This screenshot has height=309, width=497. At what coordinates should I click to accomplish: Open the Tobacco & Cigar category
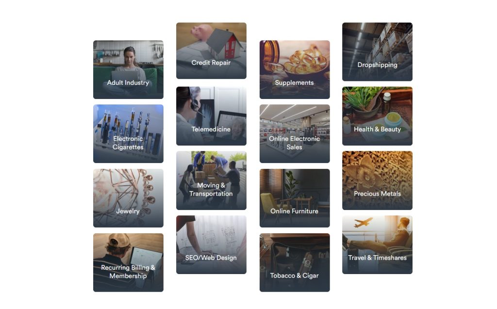pyautogui.click(x=295, y=263)
